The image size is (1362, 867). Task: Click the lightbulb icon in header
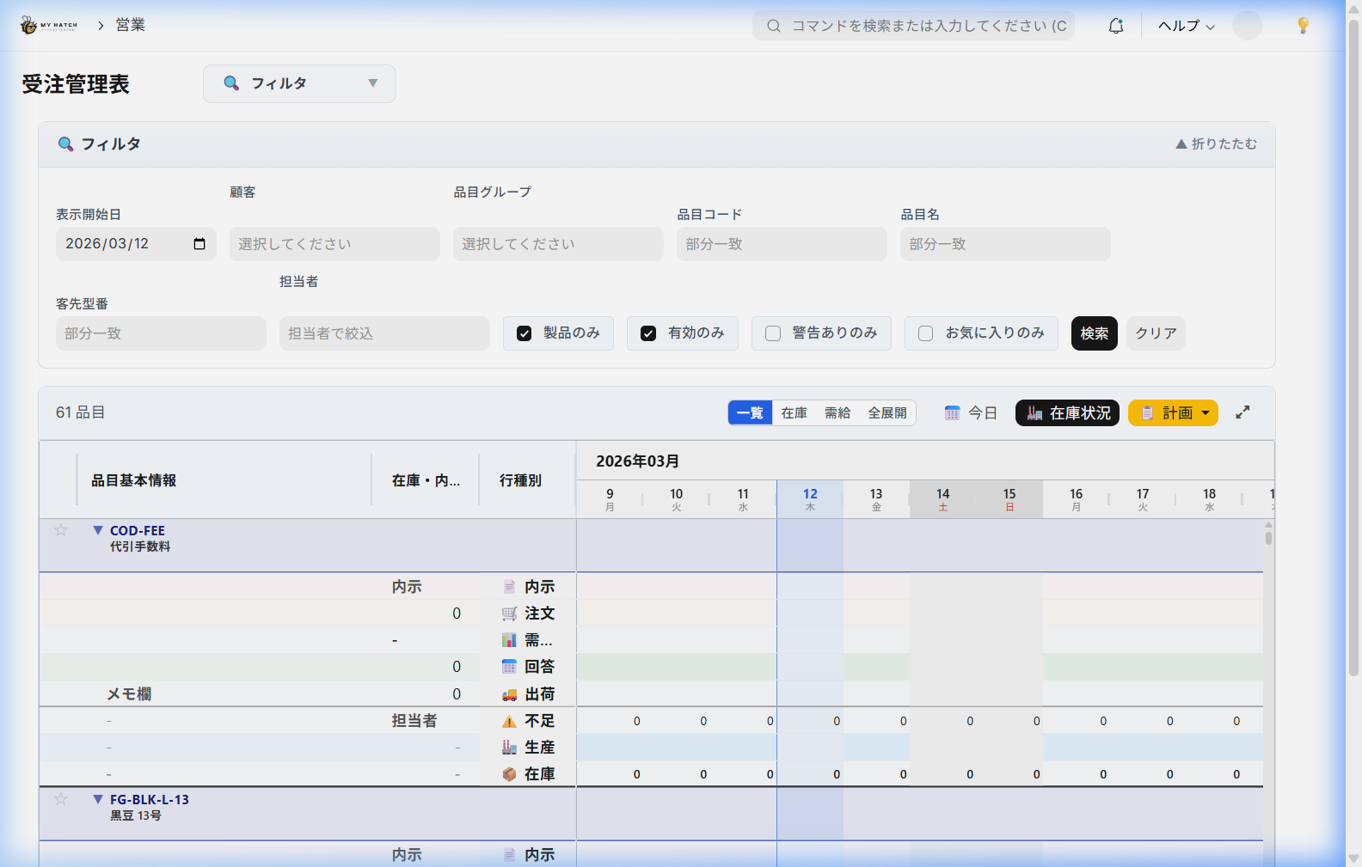click(x=1303, y=26)
